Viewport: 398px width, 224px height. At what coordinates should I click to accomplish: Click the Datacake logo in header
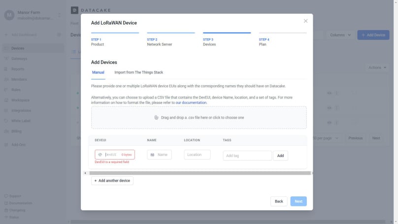point(74,10)
